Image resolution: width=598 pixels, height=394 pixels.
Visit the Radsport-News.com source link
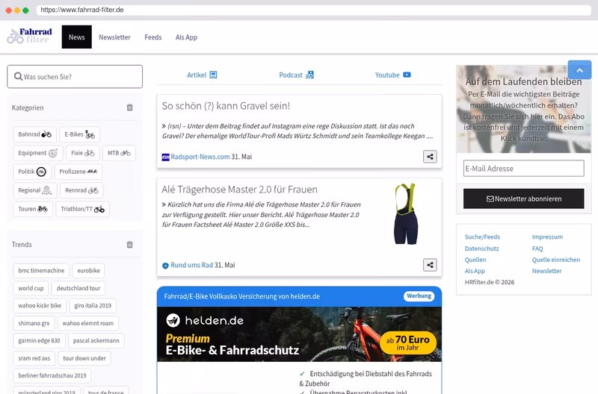point(200,157)
